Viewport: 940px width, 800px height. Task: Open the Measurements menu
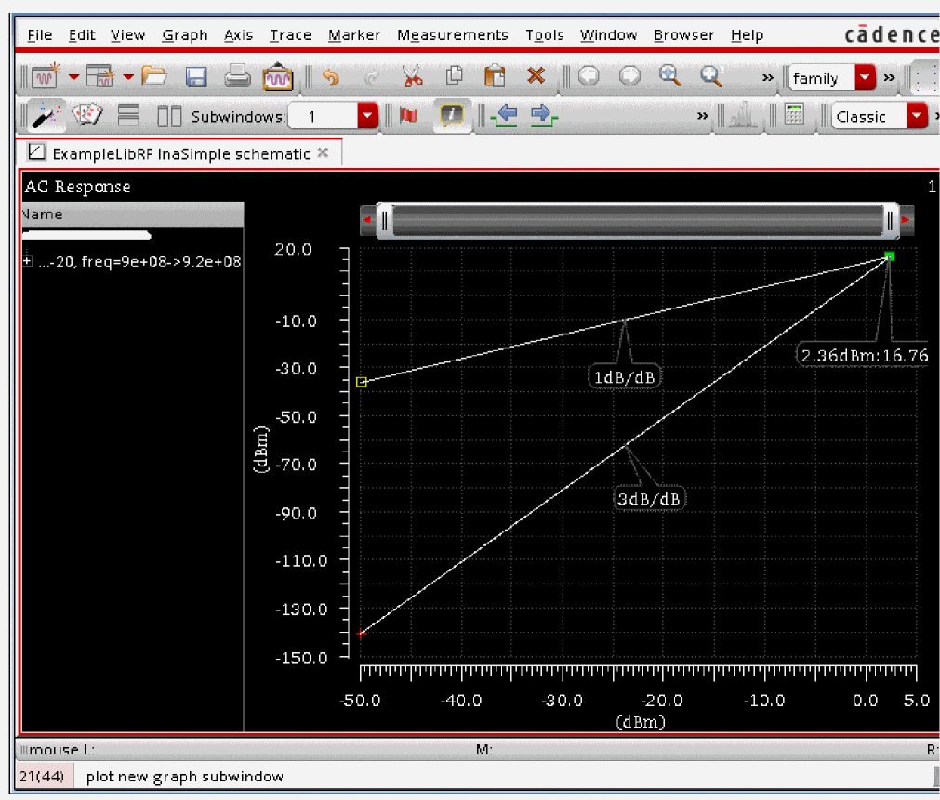coord(452,35)
